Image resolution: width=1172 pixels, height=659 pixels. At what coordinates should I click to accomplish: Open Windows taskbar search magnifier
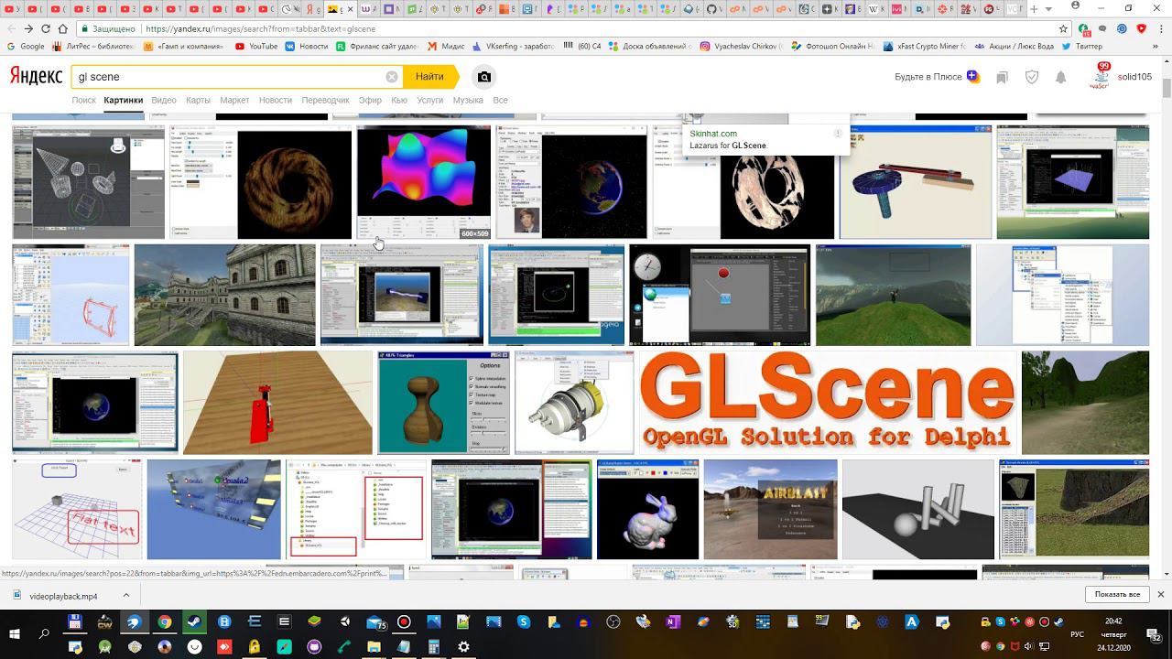tap(44, 633)
